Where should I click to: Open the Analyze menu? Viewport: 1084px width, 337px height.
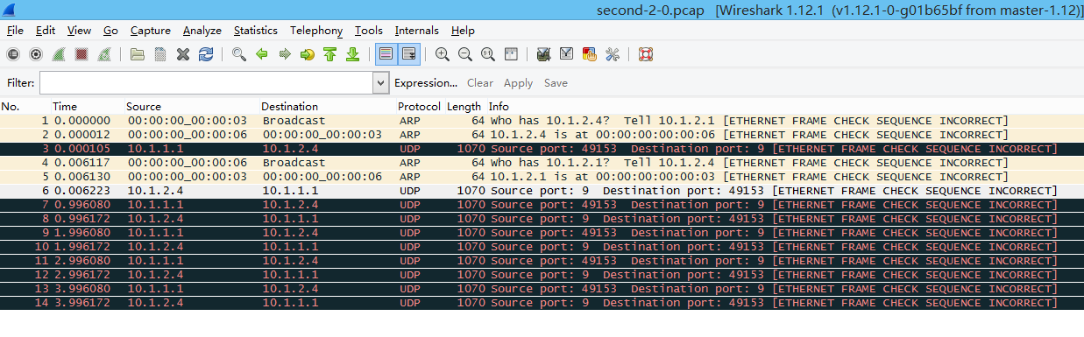click(x=202, y=31)
